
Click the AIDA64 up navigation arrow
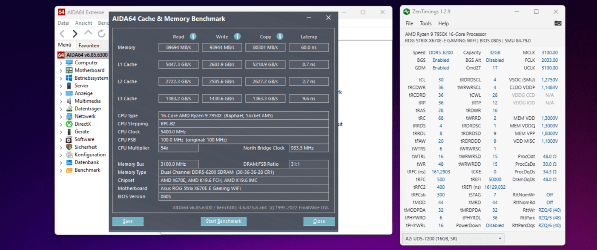point(88,33)
